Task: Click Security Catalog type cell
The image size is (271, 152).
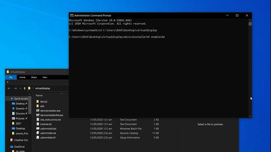Action: coord(129,133)
